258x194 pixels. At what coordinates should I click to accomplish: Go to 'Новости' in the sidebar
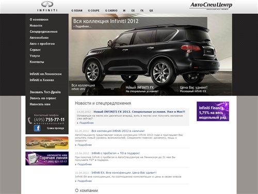click(36, 25)
